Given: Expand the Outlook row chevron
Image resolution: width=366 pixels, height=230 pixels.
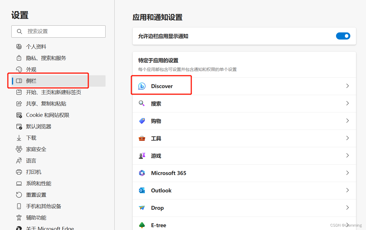Looking at the screenshot, I should [347, 190].
